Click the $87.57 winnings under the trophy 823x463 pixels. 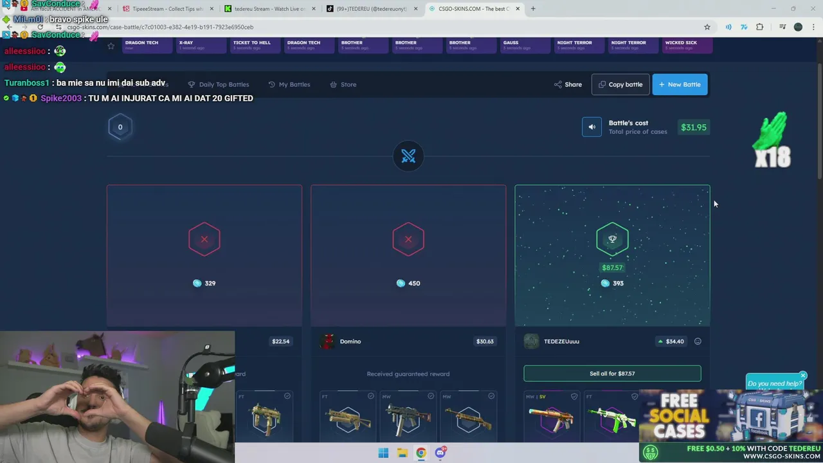tap(612, 268)
